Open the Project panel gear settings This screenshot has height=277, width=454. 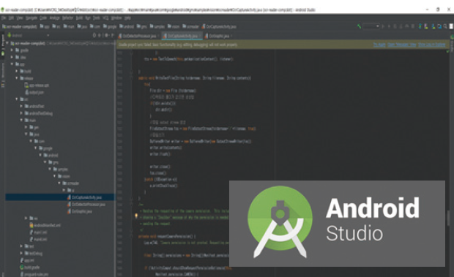point(107,35)
